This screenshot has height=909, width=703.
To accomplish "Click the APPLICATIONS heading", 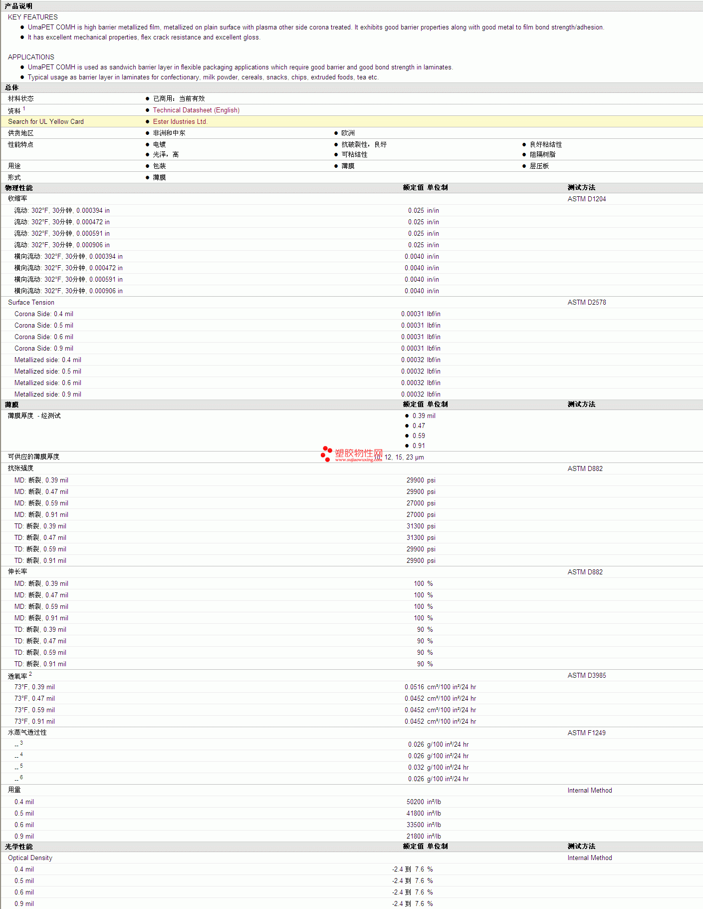I will click(31, 57).
